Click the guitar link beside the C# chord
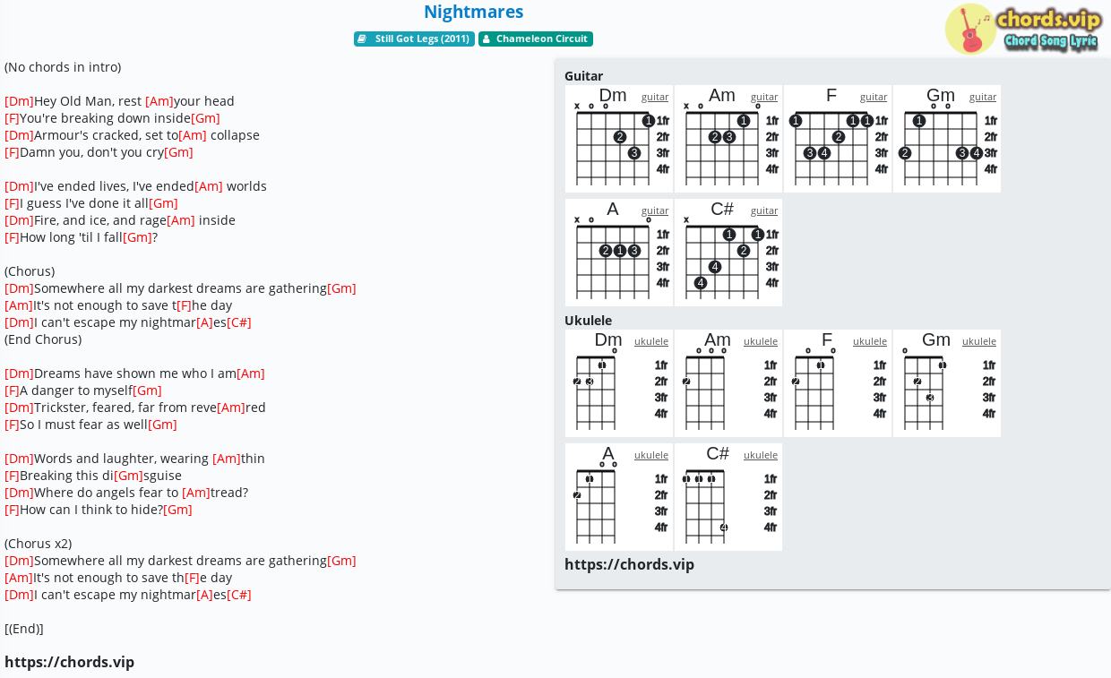This screenshot has width=1111, height=678. click(x=764, y=210)
